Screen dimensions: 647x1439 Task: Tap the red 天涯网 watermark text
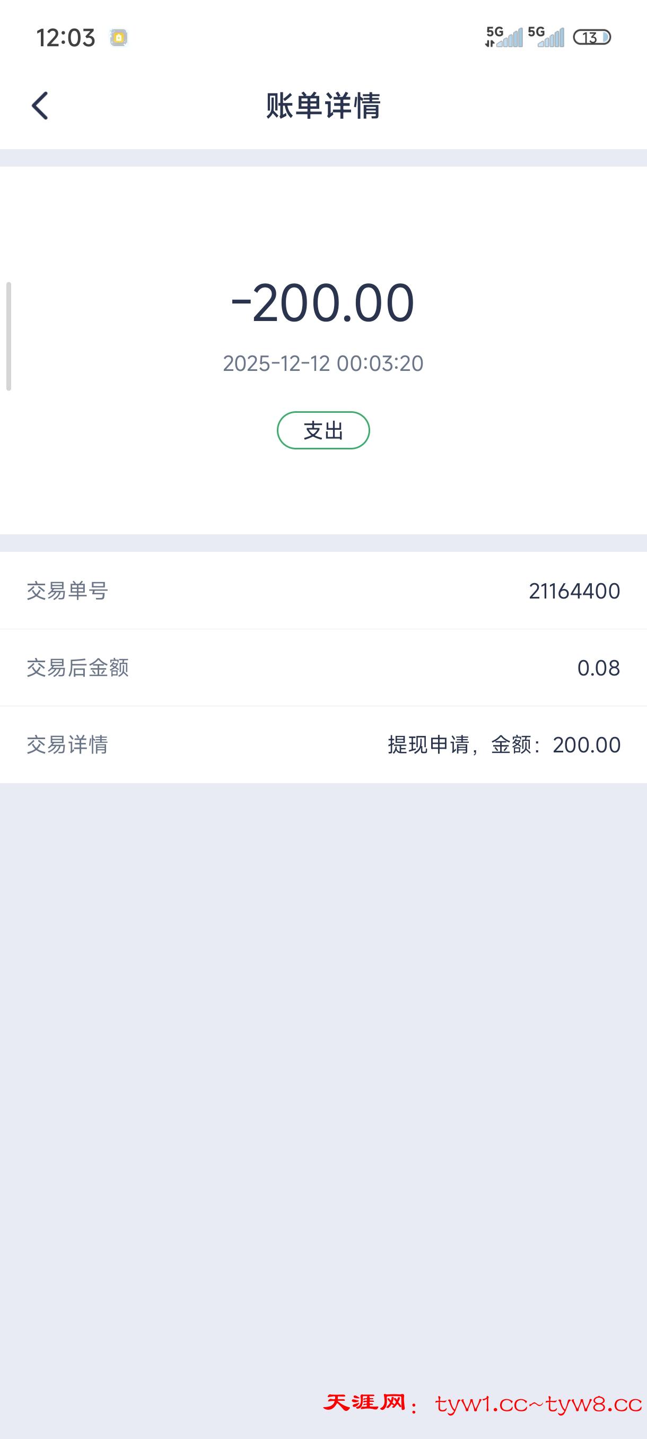[365, 1403]
